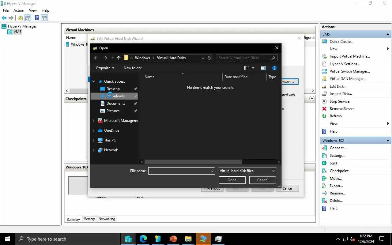Screen dimensions: 392x245
Task: Click the Open button
Action: point(232,180)
